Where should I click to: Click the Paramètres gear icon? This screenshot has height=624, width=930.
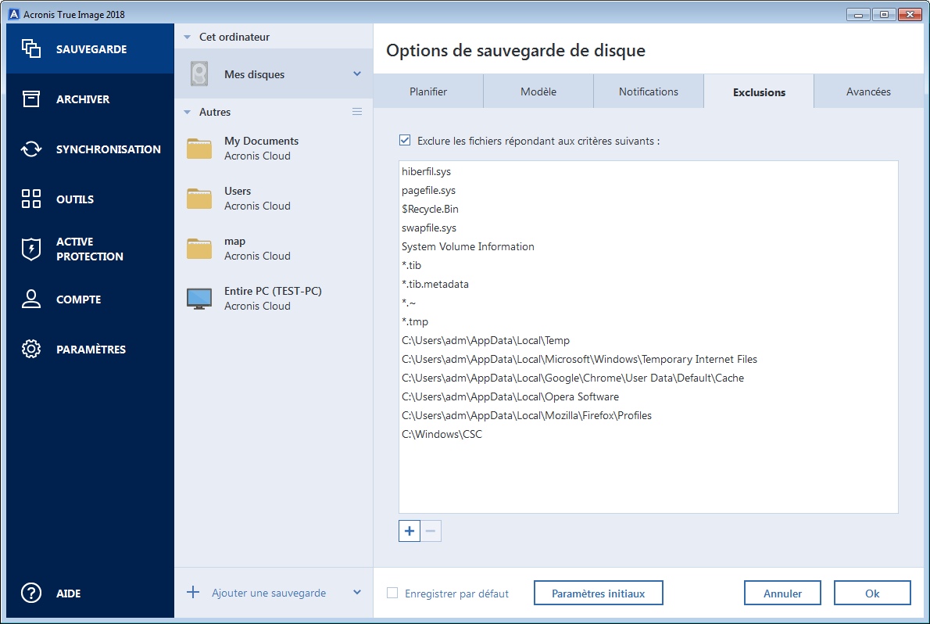[30, 349]
